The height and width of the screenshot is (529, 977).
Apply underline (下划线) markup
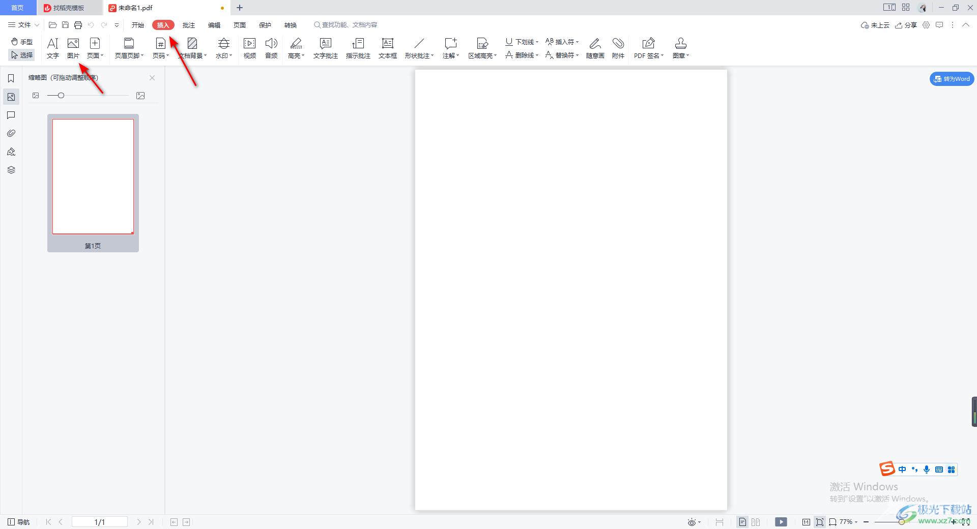click(522, 42)
